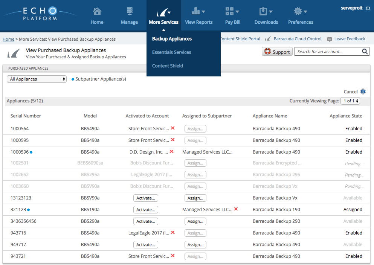
Task: Select Essentials Services menu item
Action: tap(171, 52)
